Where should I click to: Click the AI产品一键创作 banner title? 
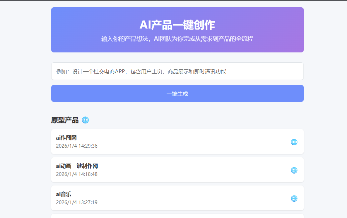177,23
